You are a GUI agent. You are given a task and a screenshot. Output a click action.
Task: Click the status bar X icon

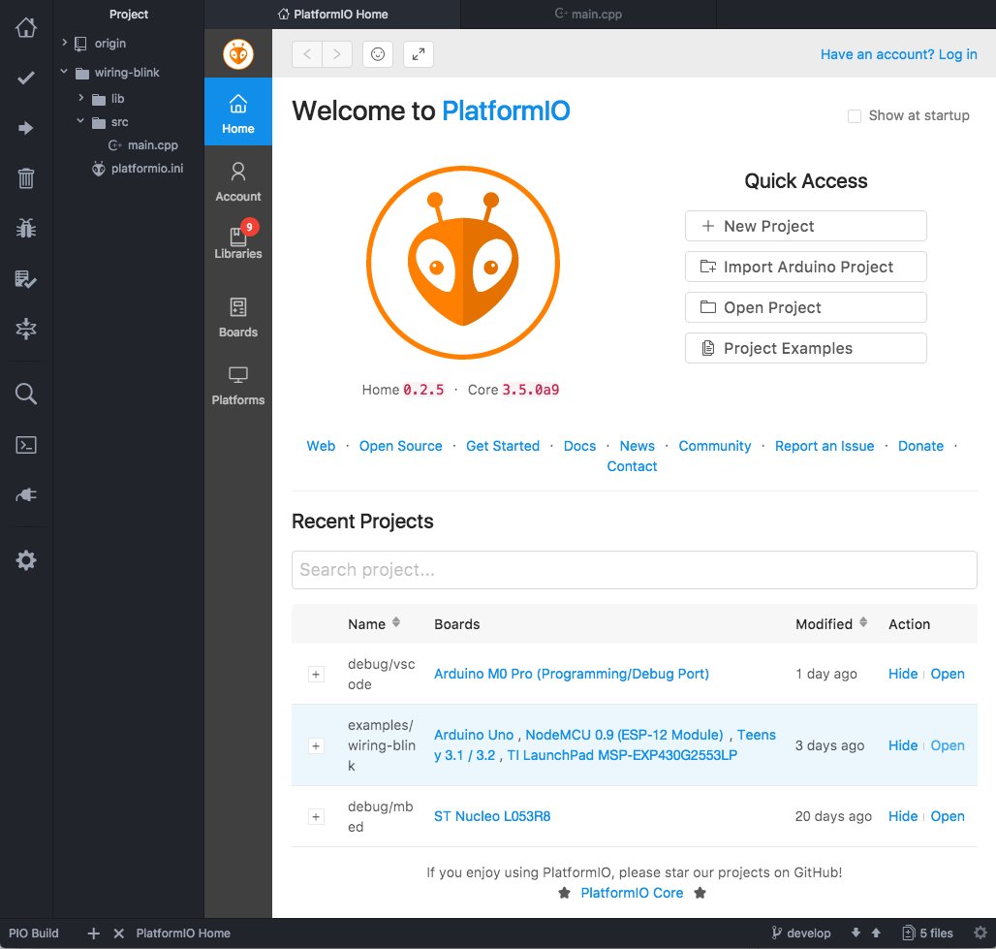(119, 933)
